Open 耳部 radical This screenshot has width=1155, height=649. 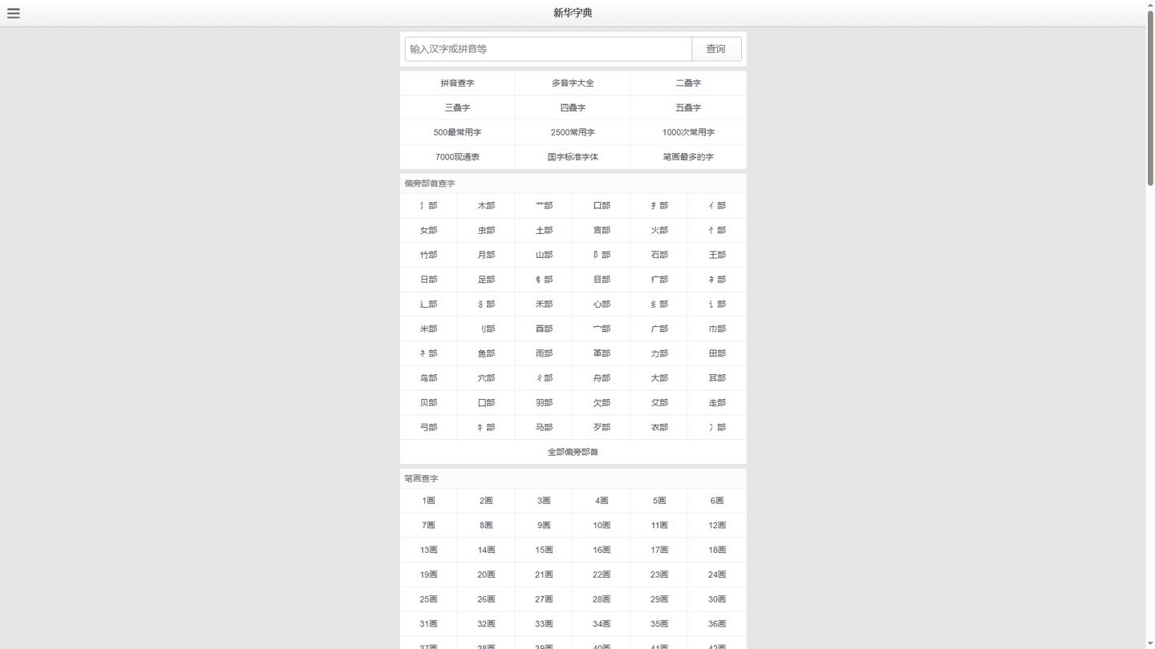pos(717,378)
